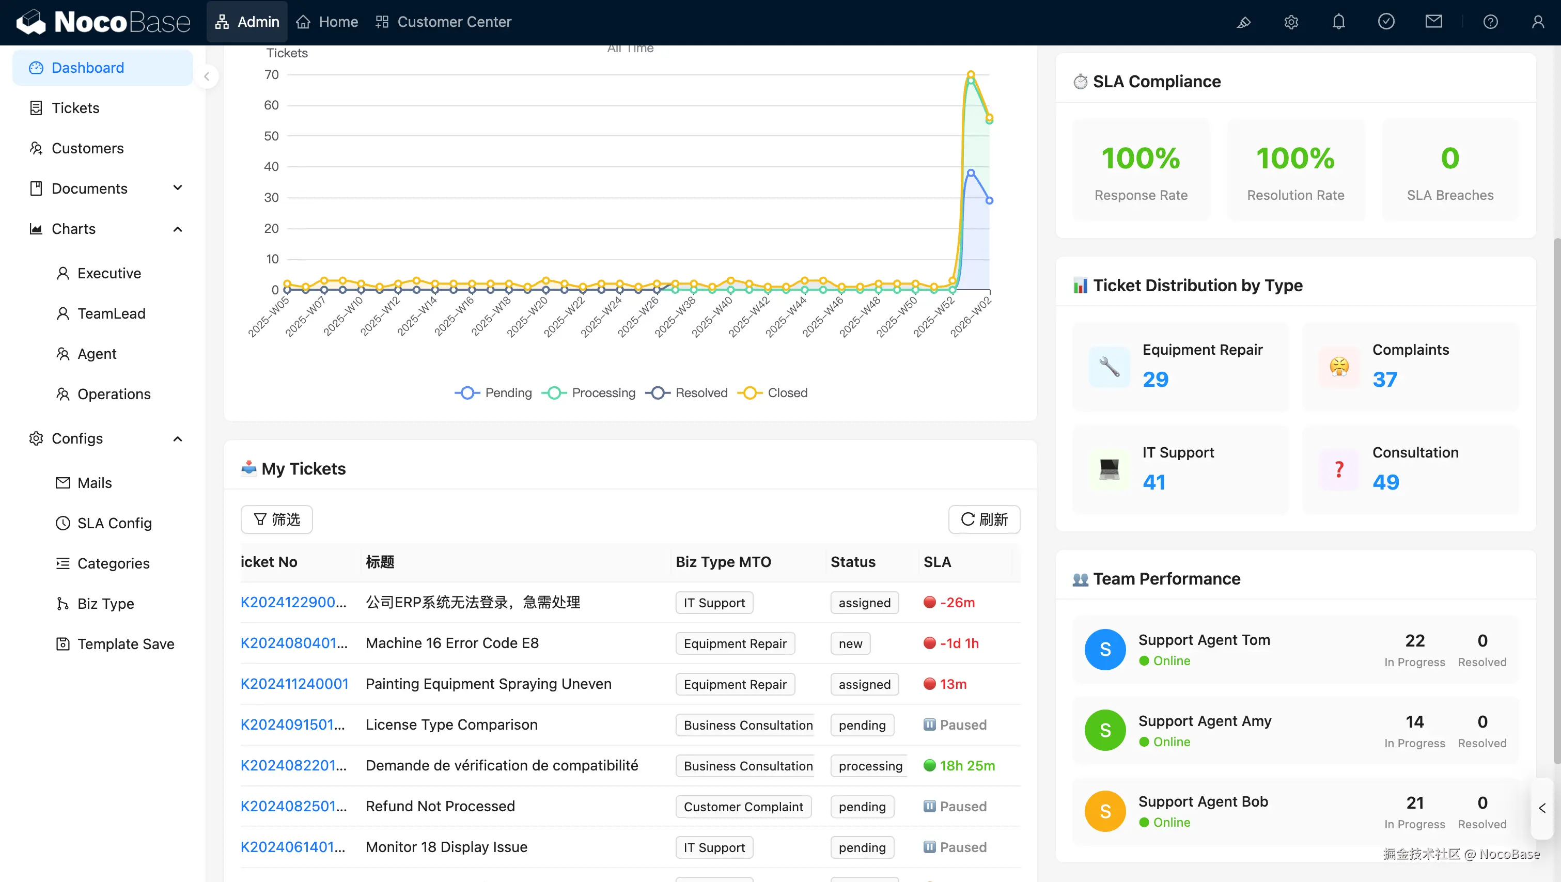Collapse the Configs menu section
Image resolution: width=1561 pixels, height=882 pixels.
coord(177,438)
